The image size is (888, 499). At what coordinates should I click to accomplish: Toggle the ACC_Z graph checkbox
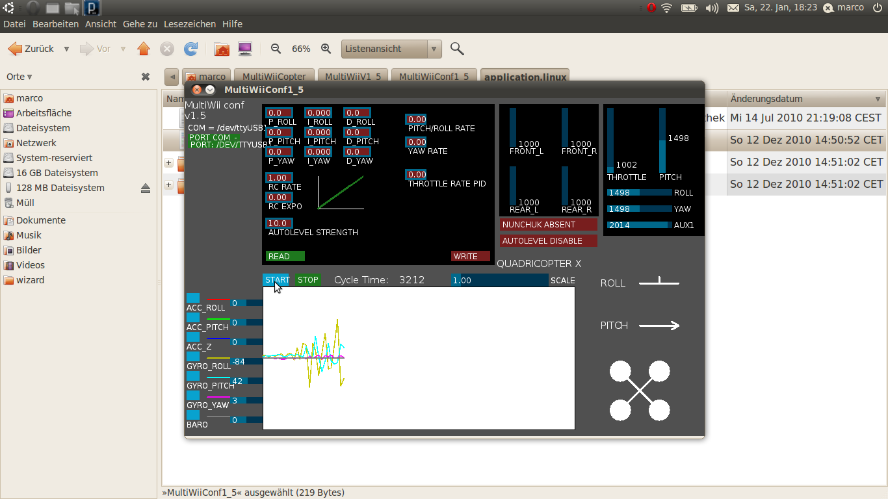tap(193, 337)
